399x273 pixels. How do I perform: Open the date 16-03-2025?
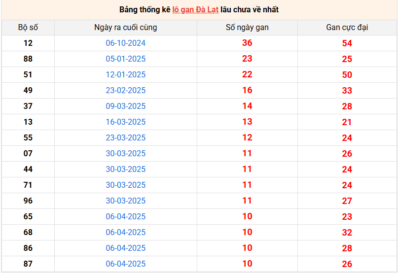click(x=126, y=122)
